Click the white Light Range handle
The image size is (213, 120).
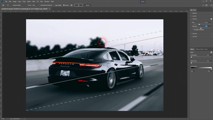tap(211, 69)
